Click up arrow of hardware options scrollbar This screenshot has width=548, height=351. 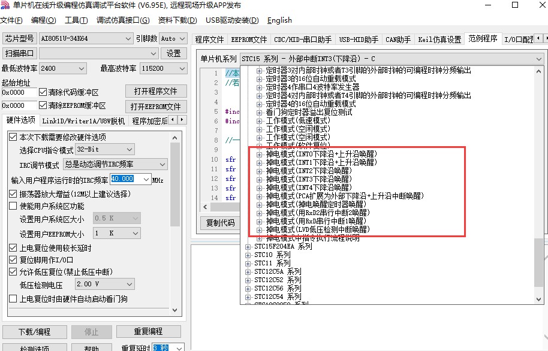[174, 138]
